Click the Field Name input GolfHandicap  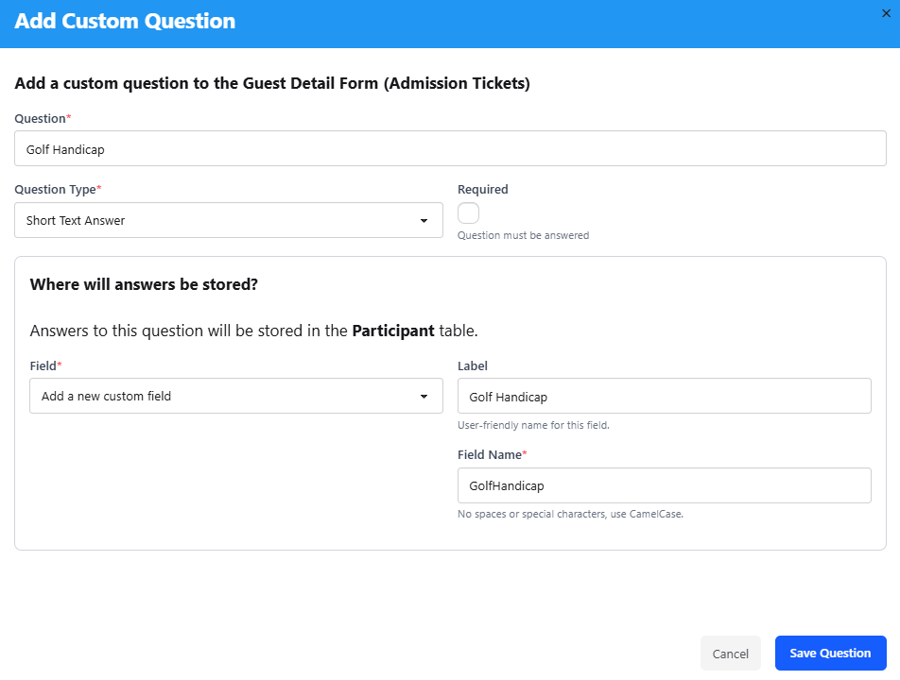click(x=664, y=484)
